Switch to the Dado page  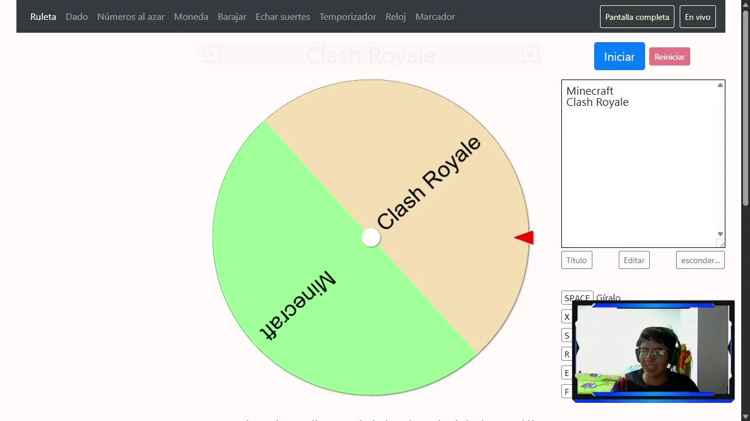tap(77, 17)
